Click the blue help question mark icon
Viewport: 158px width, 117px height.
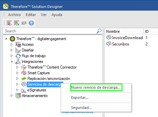pyautogui.click(x=31, y=23)
